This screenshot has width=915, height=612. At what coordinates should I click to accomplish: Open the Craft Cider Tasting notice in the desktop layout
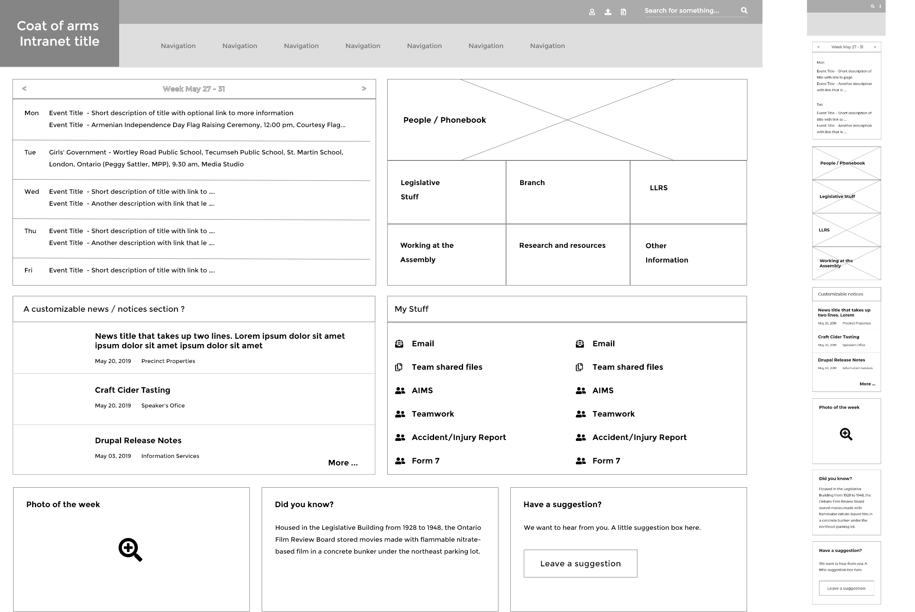point(132,390)
